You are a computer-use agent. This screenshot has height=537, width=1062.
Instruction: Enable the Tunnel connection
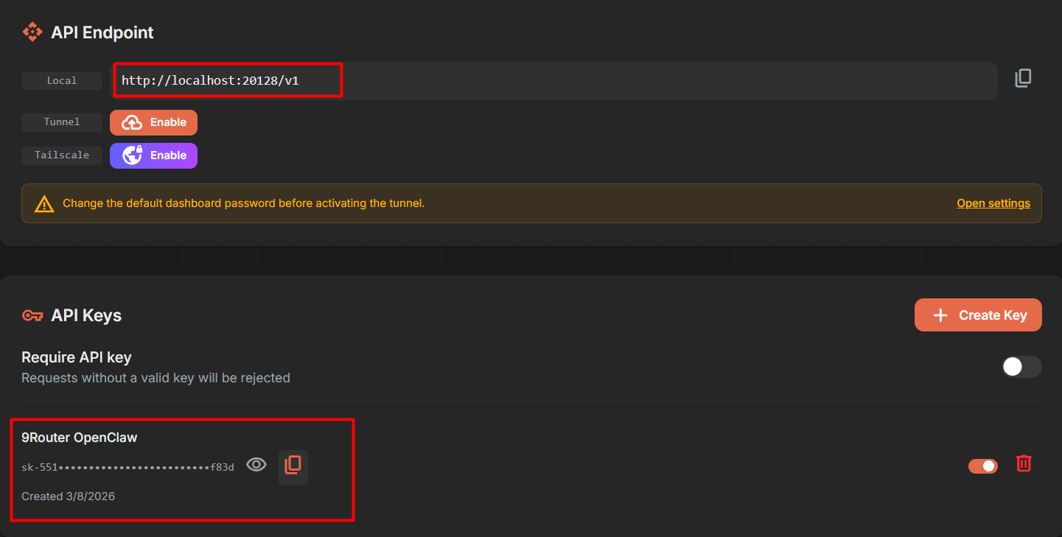[153, 123]
